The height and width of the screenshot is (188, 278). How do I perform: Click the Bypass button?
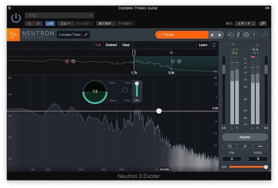pyautogui.click(x=245, y=137)
